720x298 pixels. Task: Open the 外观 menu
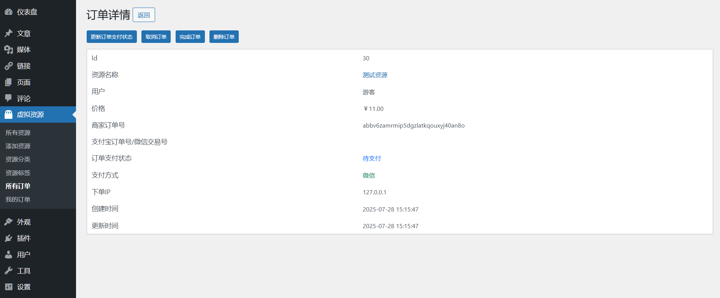point(24,222)
